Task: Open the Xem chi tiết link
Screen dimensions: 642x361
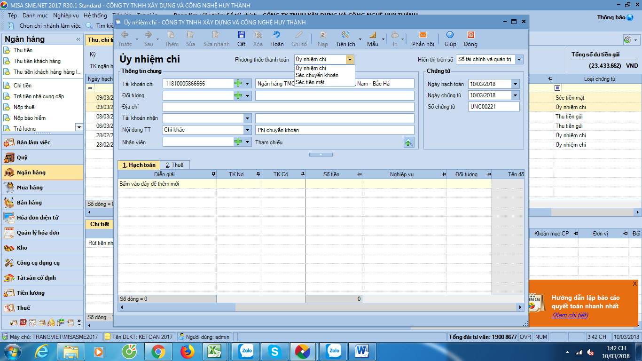Action: [570, 315]
